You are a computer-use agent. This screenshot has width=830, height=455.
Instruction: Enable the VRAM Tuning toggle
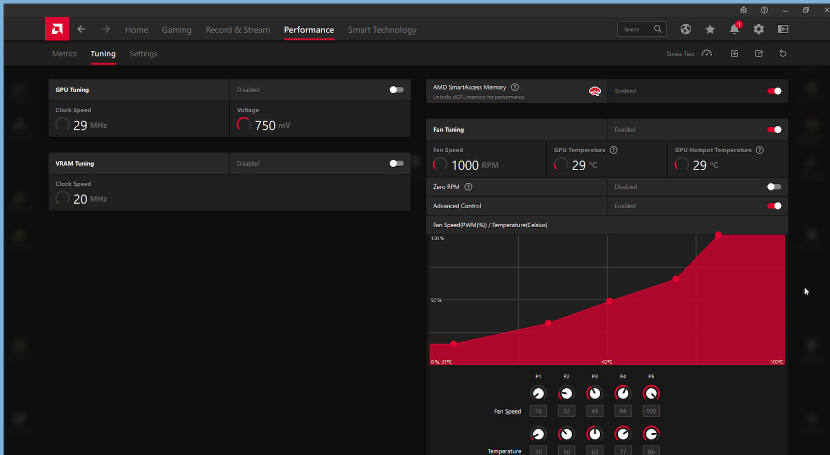396,163
